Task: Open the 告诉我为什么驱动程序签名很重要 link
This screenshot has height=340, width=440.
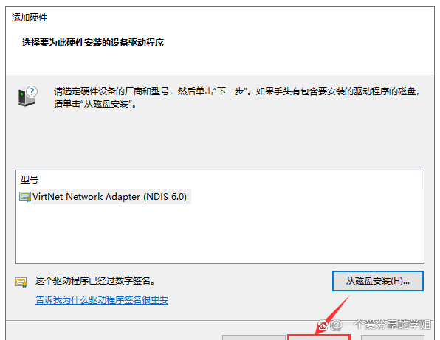Action: [x=102, y=300]
